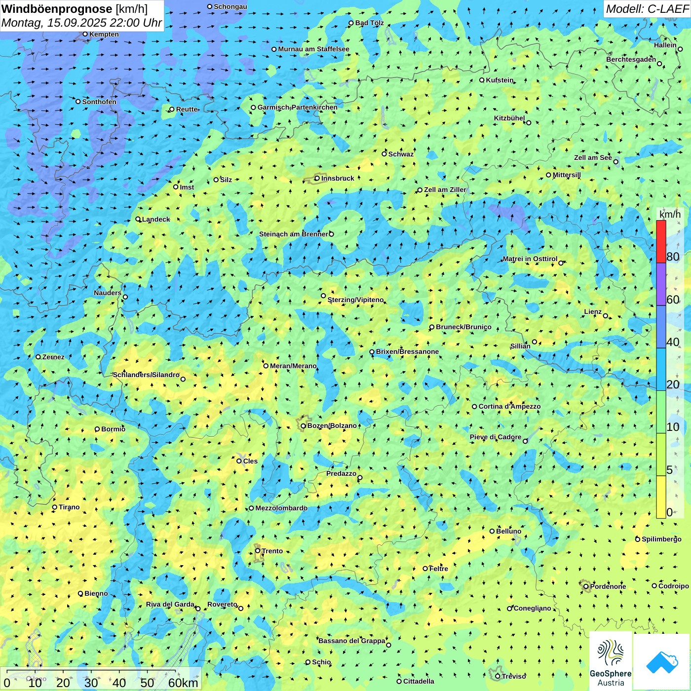Click the km/h legend unit label
Image resolution: width=691 pixels, height=691 pixels.
pyautogui.click(x=670, y=214)
